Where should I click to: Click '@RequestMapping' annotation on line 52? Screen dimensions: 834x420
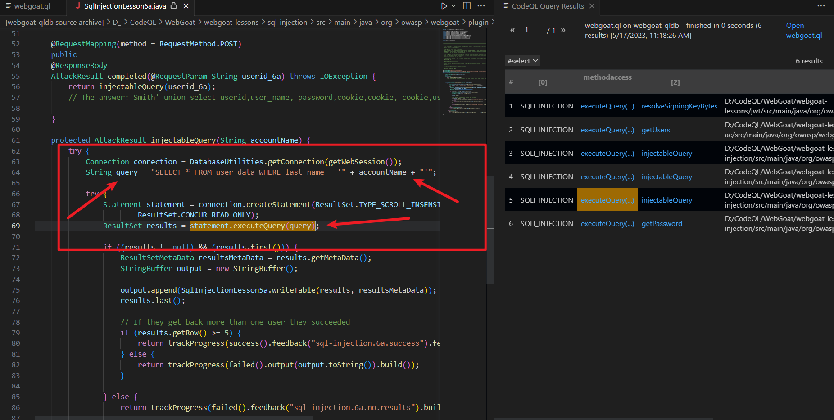(x=83, y=44)
